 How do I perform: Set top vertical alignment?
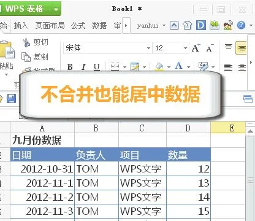(229, 47)
